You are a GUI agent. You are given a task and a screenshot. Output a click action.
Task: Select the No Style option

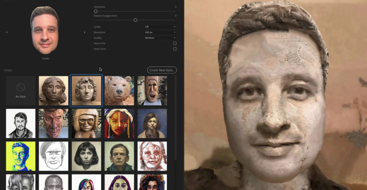21,90
